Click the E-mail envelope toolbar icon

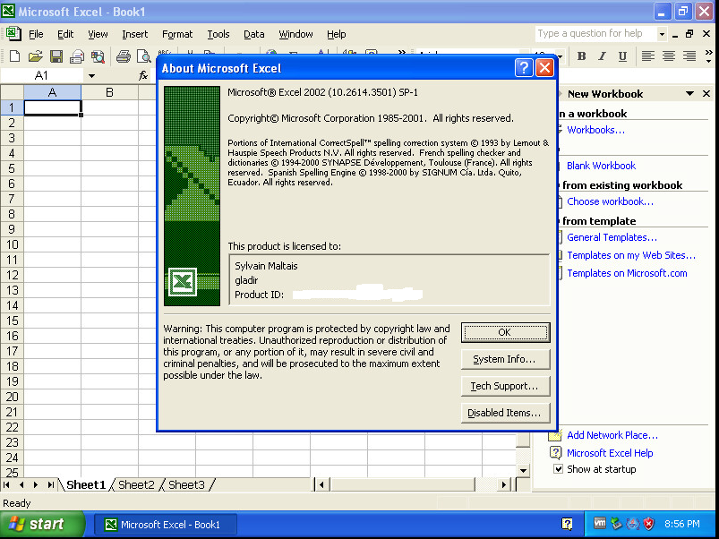coord(77,56)
